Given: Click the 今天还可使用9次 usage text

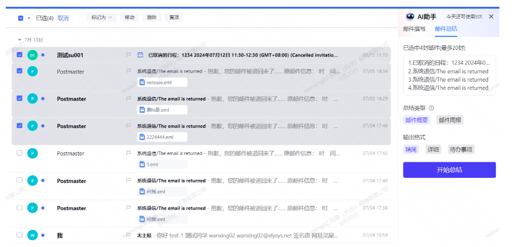Looking at the screenshot, I should pos(464,17).
